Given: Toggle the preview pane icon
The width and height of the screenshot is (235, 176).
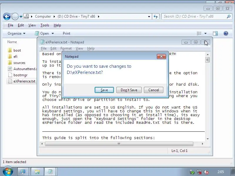Looking at the screenshot, I should click(x=215, y=33).
